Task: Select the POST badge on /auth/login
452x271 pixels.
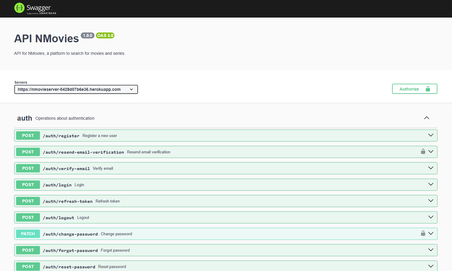Action: [x=28, y=184]
